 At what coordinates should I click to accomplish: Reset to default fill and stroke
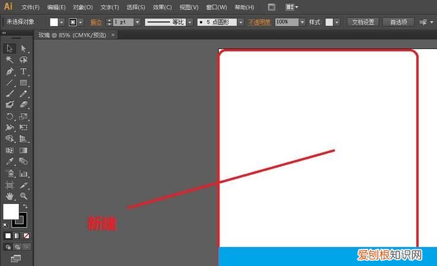[x=5, y=225]
